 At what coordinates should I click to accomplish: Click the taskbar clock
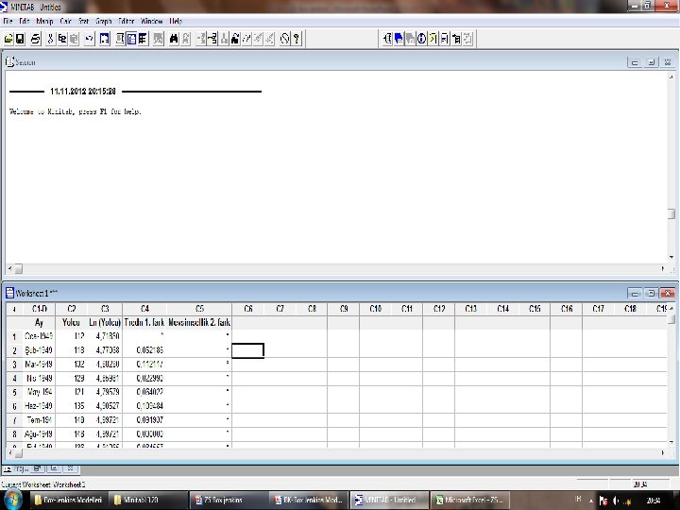pos(654,501)
